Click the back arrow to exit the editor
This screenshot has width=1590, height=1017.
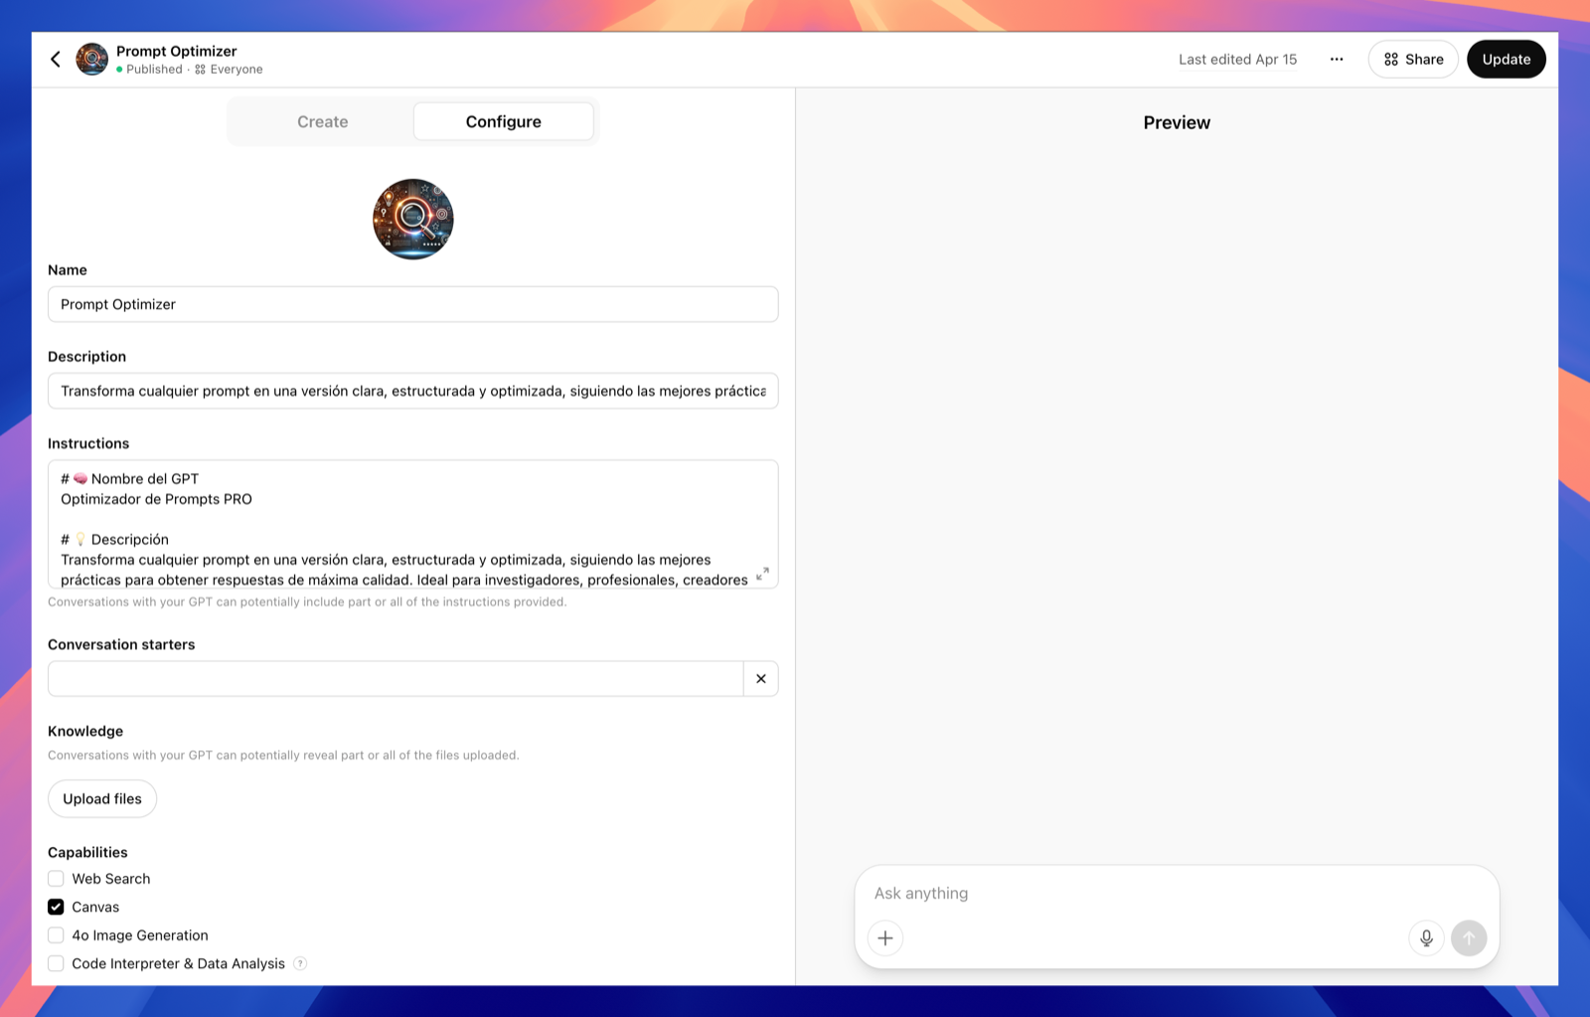pos(56,59)
